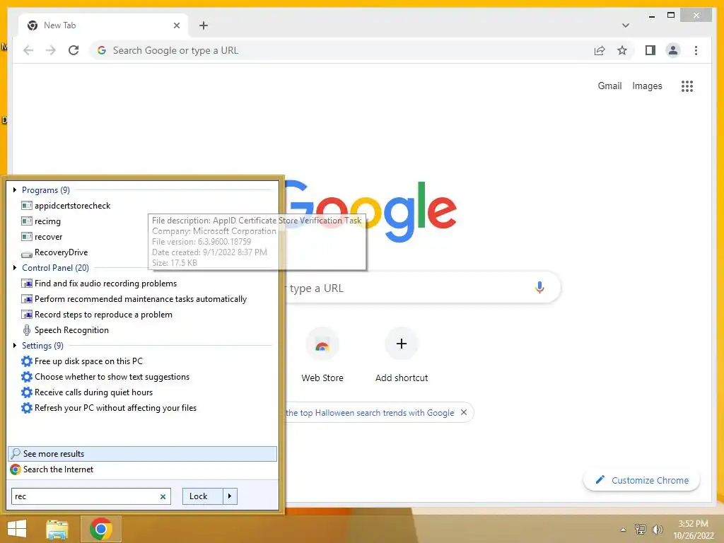Open Find and fix audio recording problems
The width and height of the screenshot is (724, 543).
99,284
